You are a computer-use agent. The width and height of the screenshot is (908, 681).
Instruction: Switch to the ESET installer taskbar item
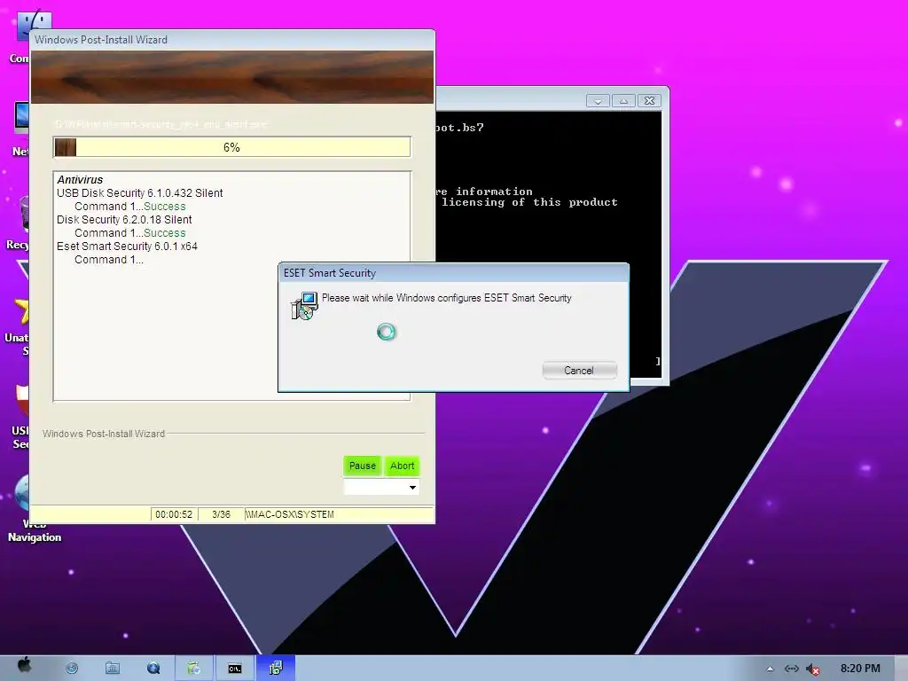point(276,669)
